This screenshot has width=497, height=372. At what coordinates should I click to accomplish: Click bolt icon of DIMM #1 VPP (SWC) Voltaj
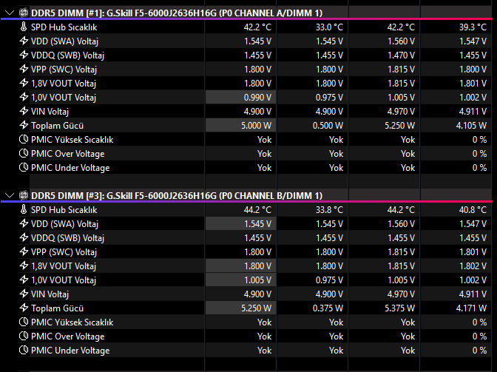click(x=24, y=69)
